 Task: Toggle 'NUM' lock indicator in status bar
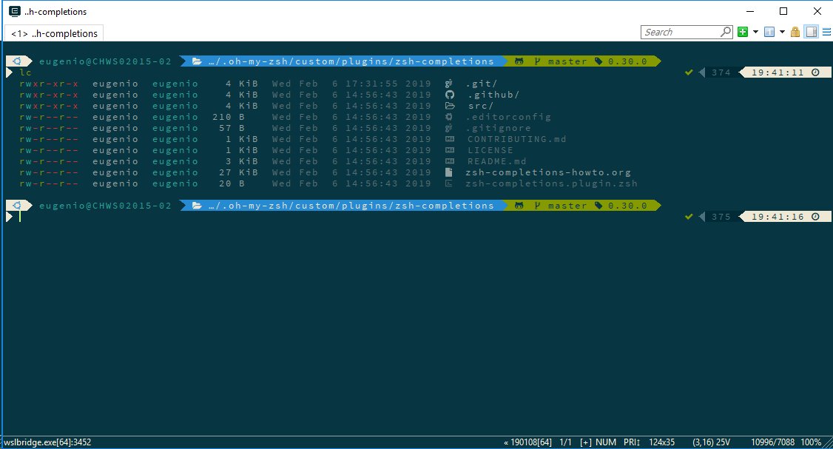click(x=606, y=442)
